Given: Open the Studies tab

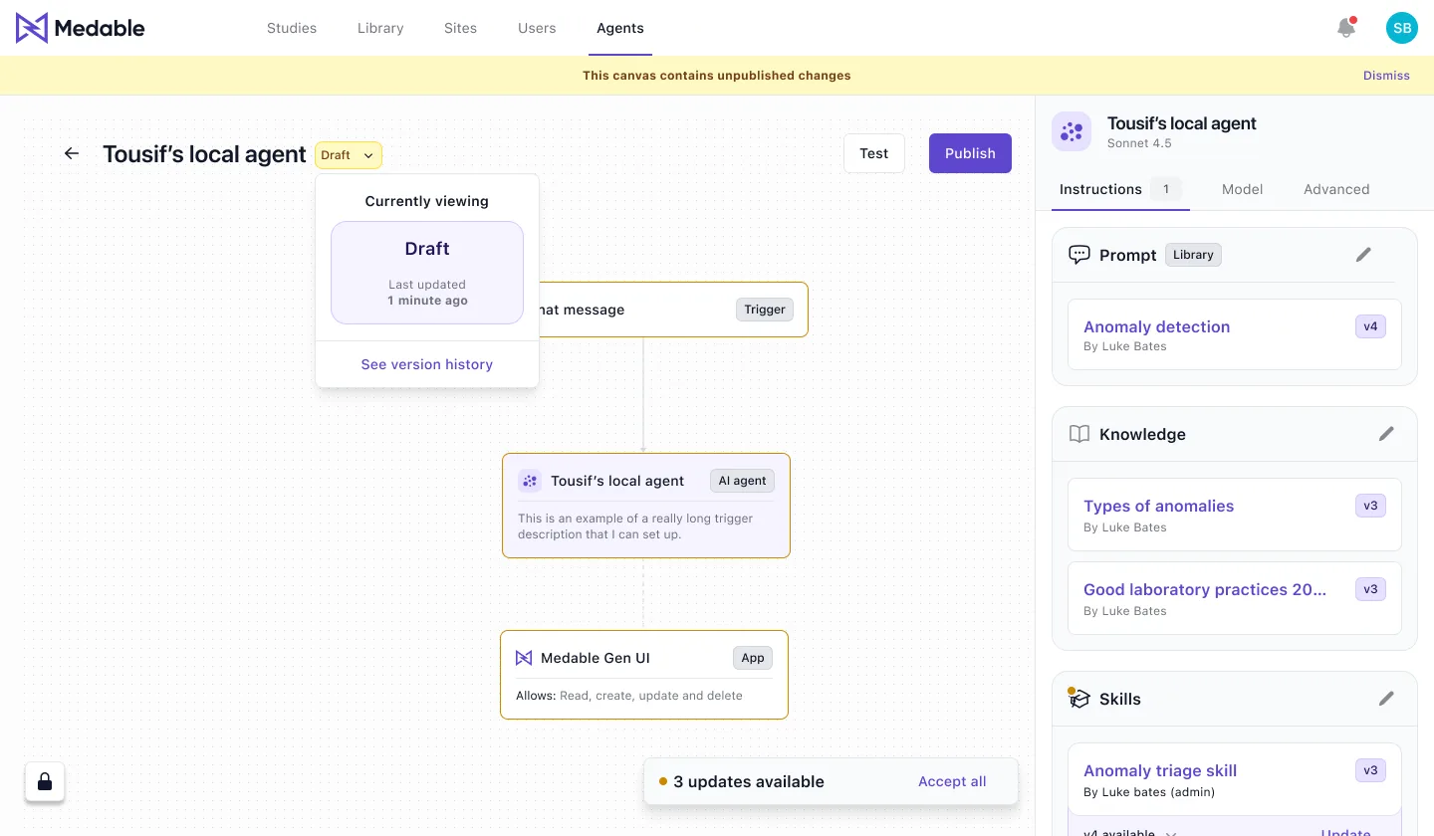Looking at the screenshot, I should [x=292, y=28].
